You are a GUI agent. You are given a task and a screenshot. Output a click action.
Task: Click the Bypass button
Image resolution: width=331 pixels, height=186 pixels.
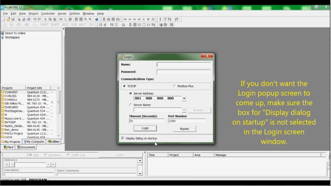[184, 129]
